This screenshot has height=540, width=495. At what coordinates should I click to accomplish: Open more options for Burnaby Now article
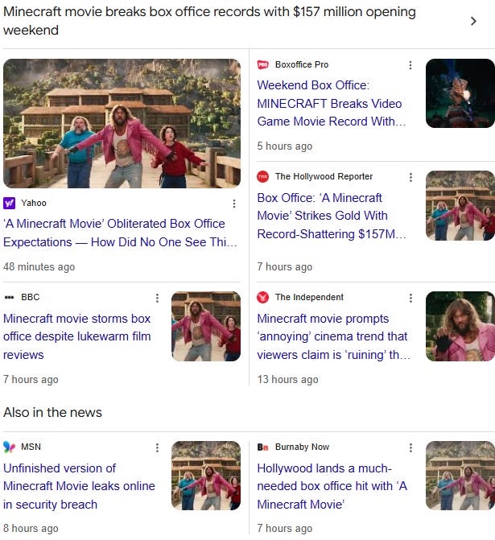coord(410,447)
